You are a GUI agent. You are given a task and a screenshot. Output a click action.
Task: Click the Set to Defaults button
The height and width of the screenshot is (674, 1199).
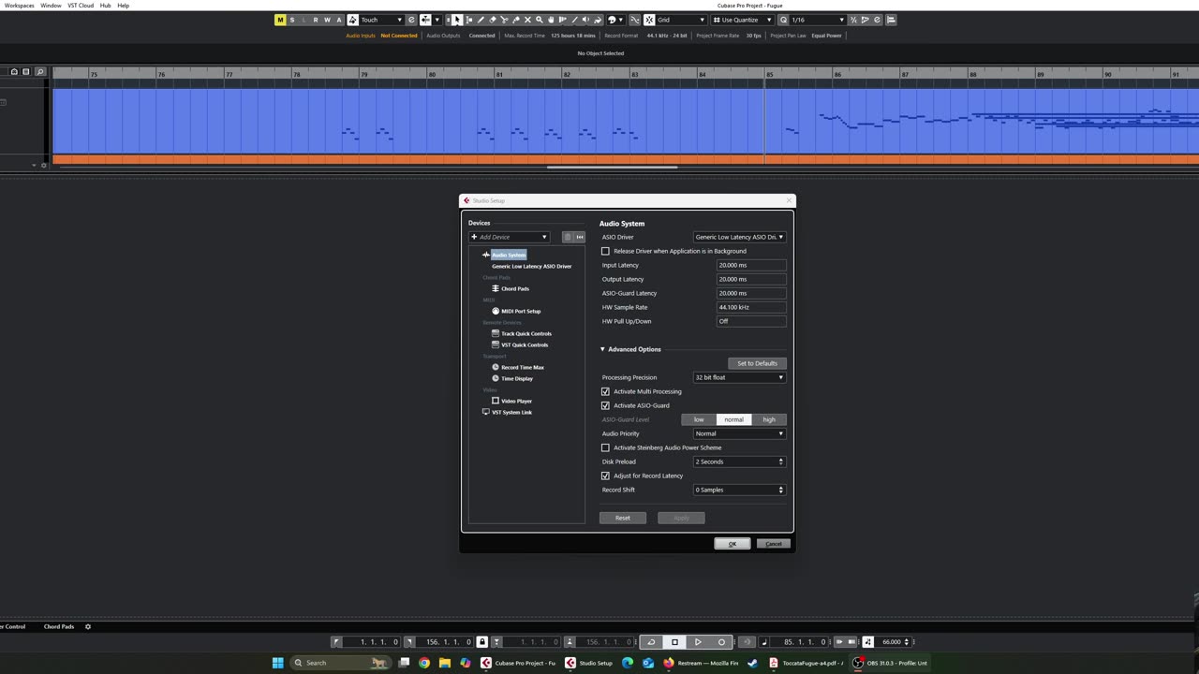[x=757, y=363]
